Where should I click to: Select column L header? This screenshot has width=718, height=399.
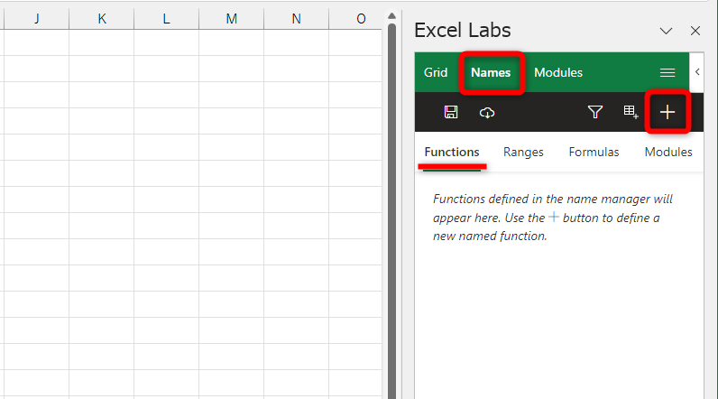pos(166,19)
